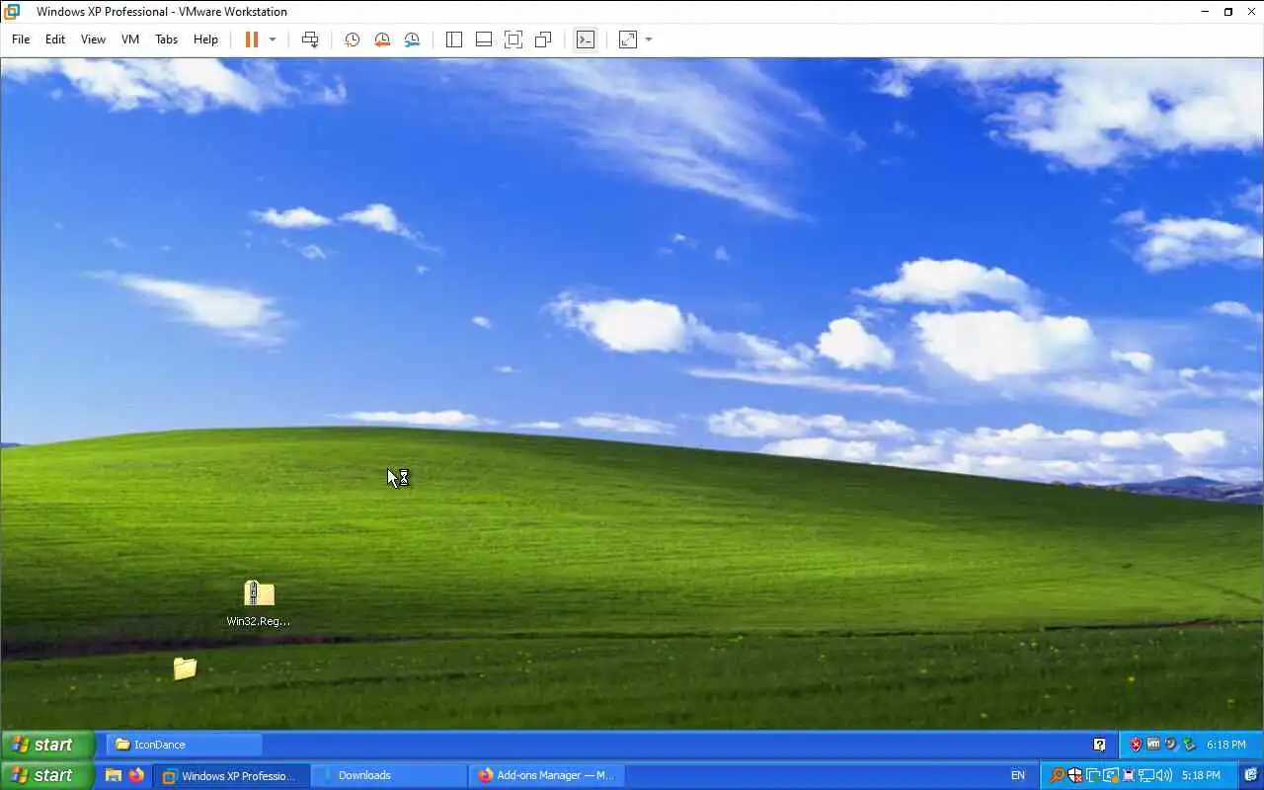Open the snapshot manager icon
The height and width of the screenshot is (790, 1264).
[x=412, y=39]
